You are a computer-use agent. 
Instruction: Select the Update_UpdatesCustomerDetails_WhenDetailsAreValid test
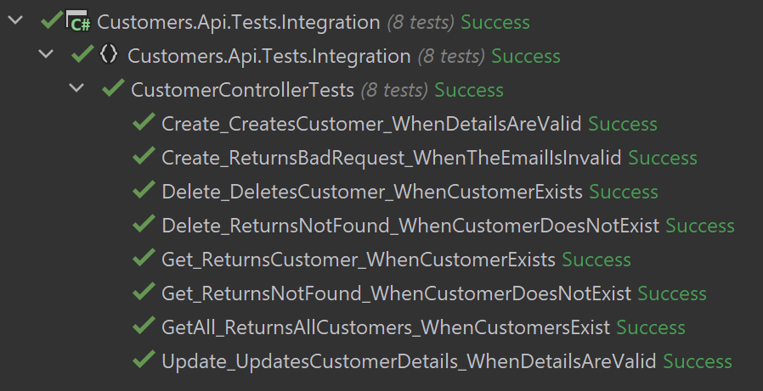point(409,361)
